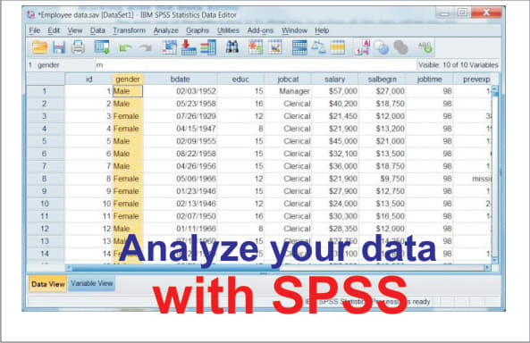
Task: Select the salary column header
Action: (x=335, y=79)
